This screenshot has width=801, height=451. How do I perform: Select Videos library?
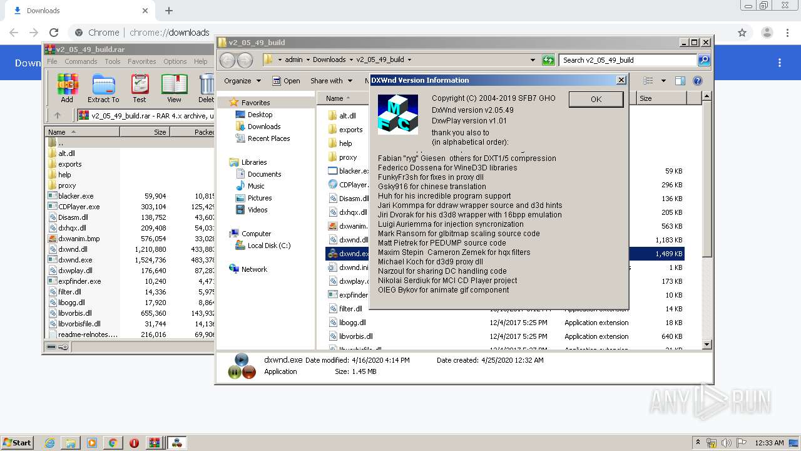257,210
